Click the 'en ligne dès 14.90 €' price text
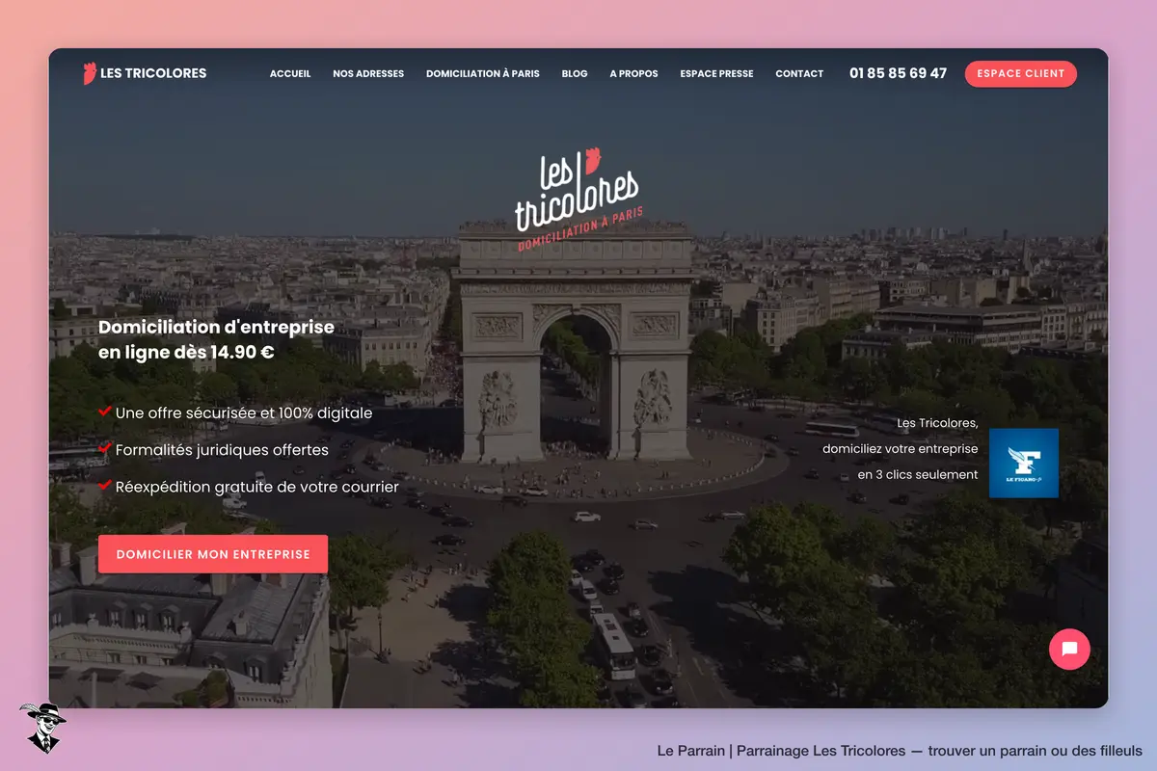 pyautogui.click(x=186, y=353)
